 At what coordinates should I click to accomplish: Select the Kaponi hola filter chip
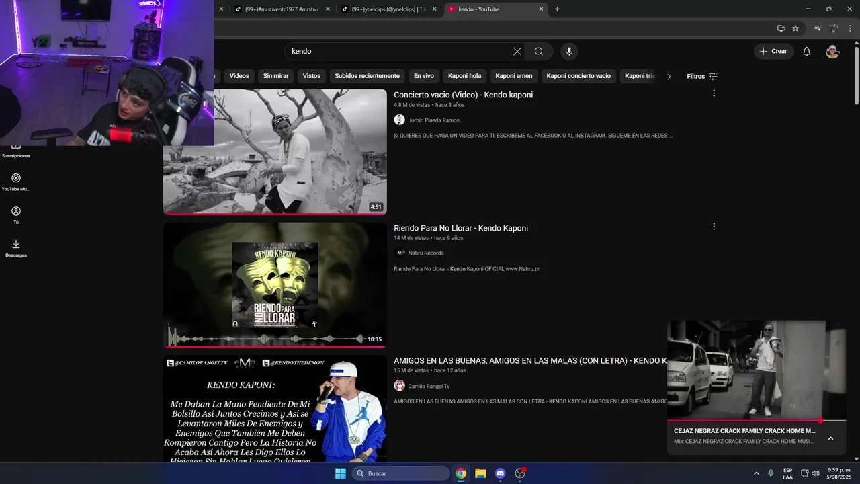pos(465,76)
